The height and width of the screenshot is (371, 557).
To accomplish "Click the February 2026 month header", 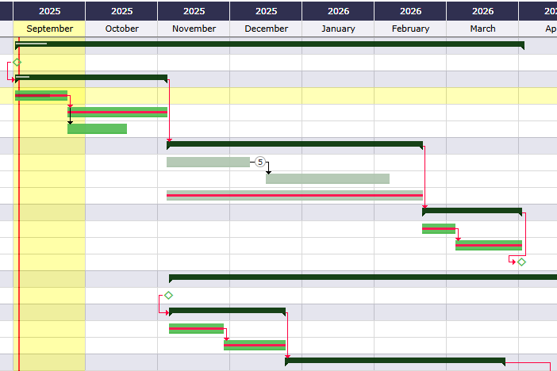I will [410, 29].
